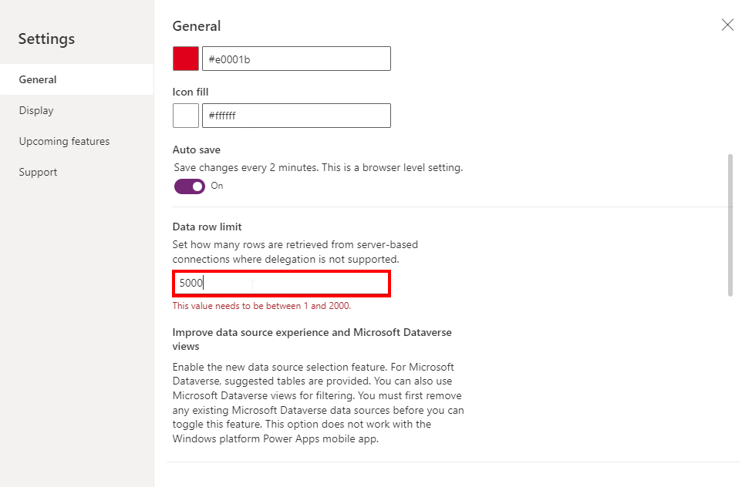The height and width of the screenshot is (487, 752).
Task: Click the red row limit validation error message
Action: coord(261,306)
